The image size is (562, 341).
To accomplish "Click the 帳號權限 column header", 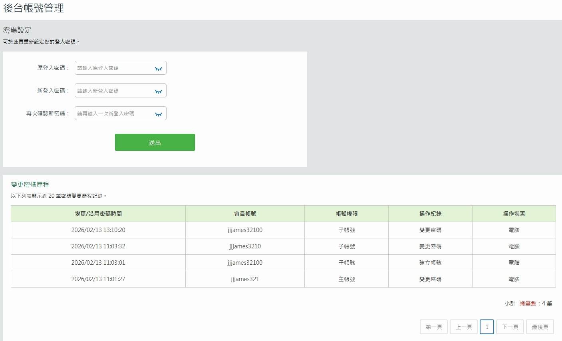I will coord(346,214).
